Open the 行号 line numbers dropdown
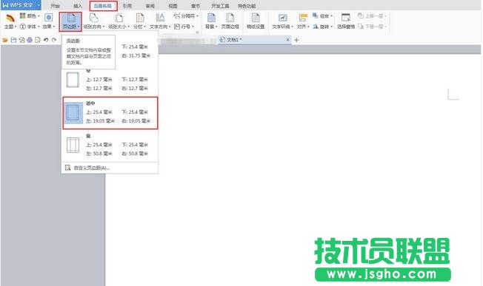 click(x=184, y=27)
